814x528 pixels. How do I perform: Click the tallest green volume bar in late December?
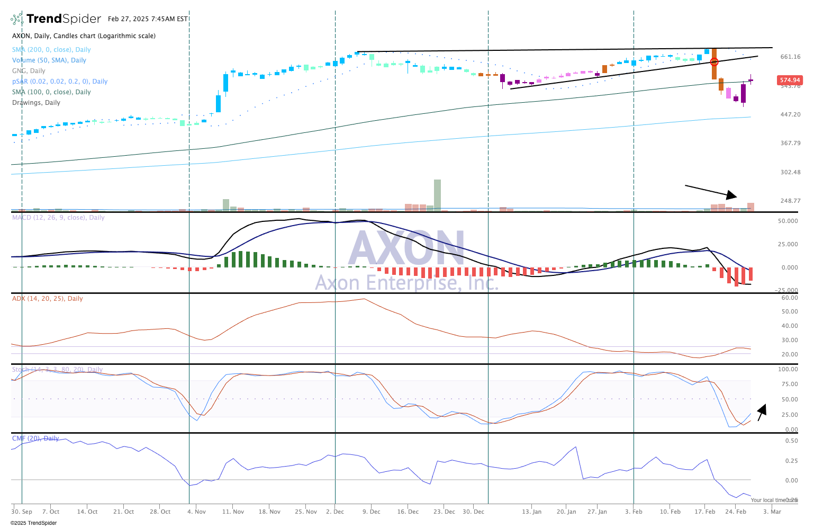(437, 195)
